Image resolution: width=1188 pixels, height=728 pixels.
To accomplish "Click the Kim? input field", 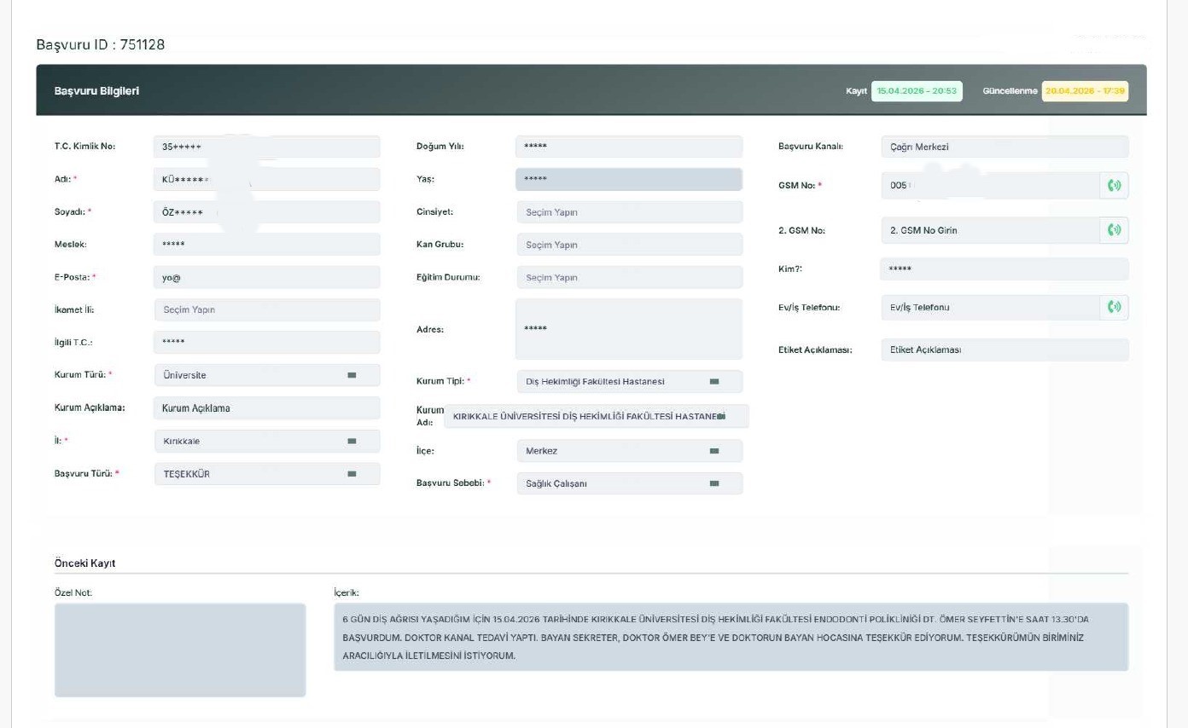I will tap(1004, 269).
